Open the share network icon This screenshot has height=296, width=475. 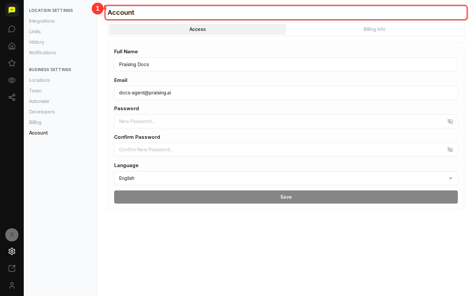[x=12, y=97]
